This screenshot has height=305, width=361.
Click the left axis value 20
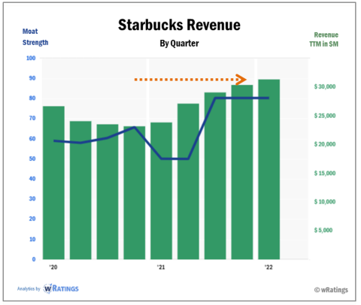[x=32, y=219]
